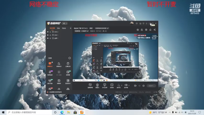
Task: Open the 多人连麦 multi-user mic tool
Action: (59, 73)
